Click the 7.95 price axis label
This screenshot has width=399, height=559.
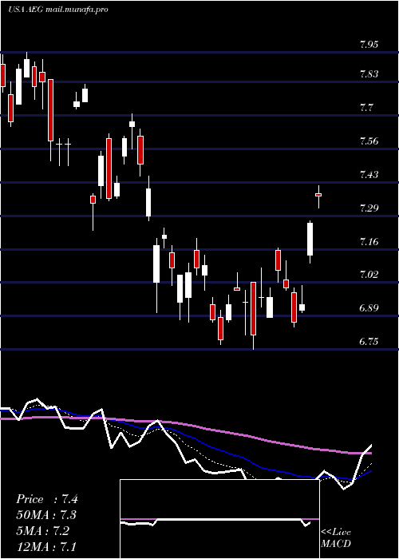tap(369, 45)
